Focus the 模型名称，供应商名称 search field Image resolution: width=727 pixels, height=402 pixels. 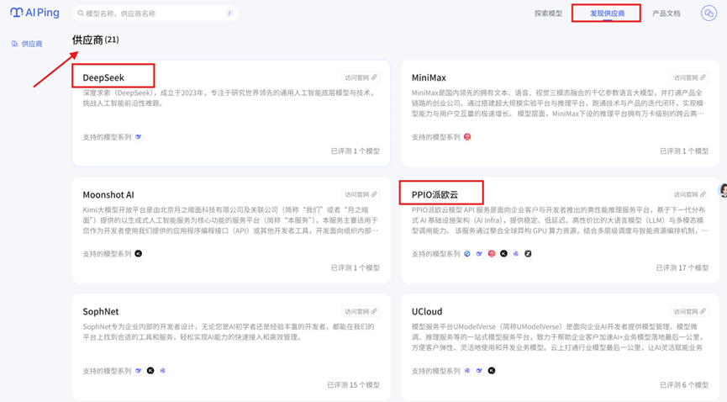click(x=155, y=13)
